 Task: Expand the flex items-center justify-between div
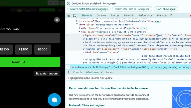pyautogui.click(x=77, y=21)
